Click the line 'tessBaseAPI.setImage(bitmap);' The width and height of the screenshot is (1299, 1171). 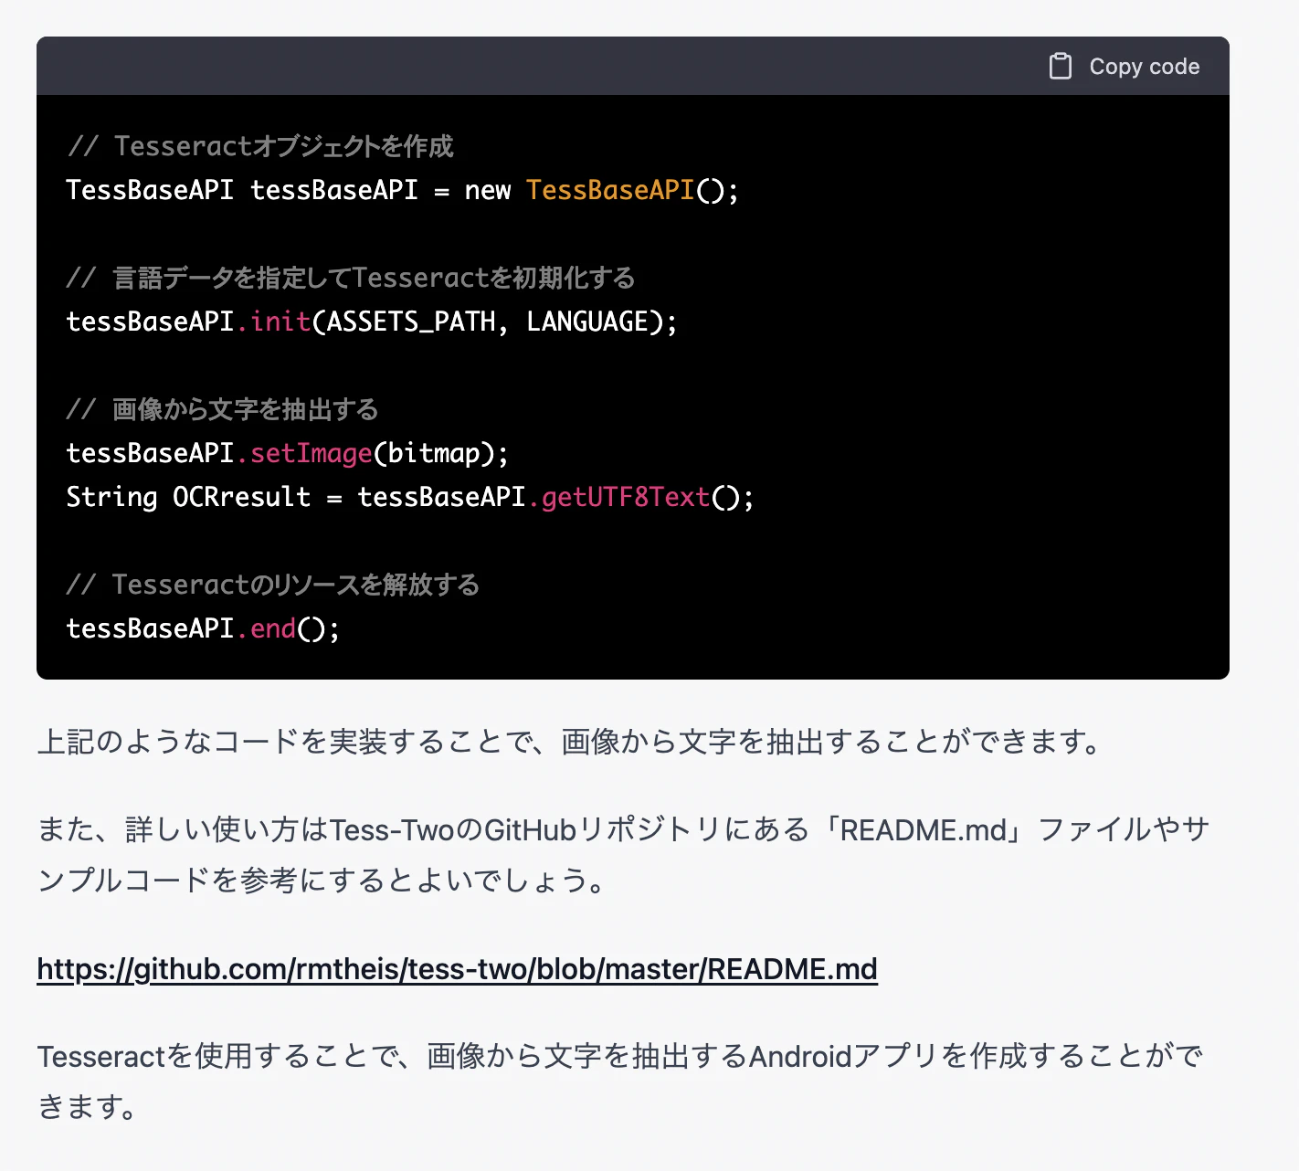coord(287,453)
